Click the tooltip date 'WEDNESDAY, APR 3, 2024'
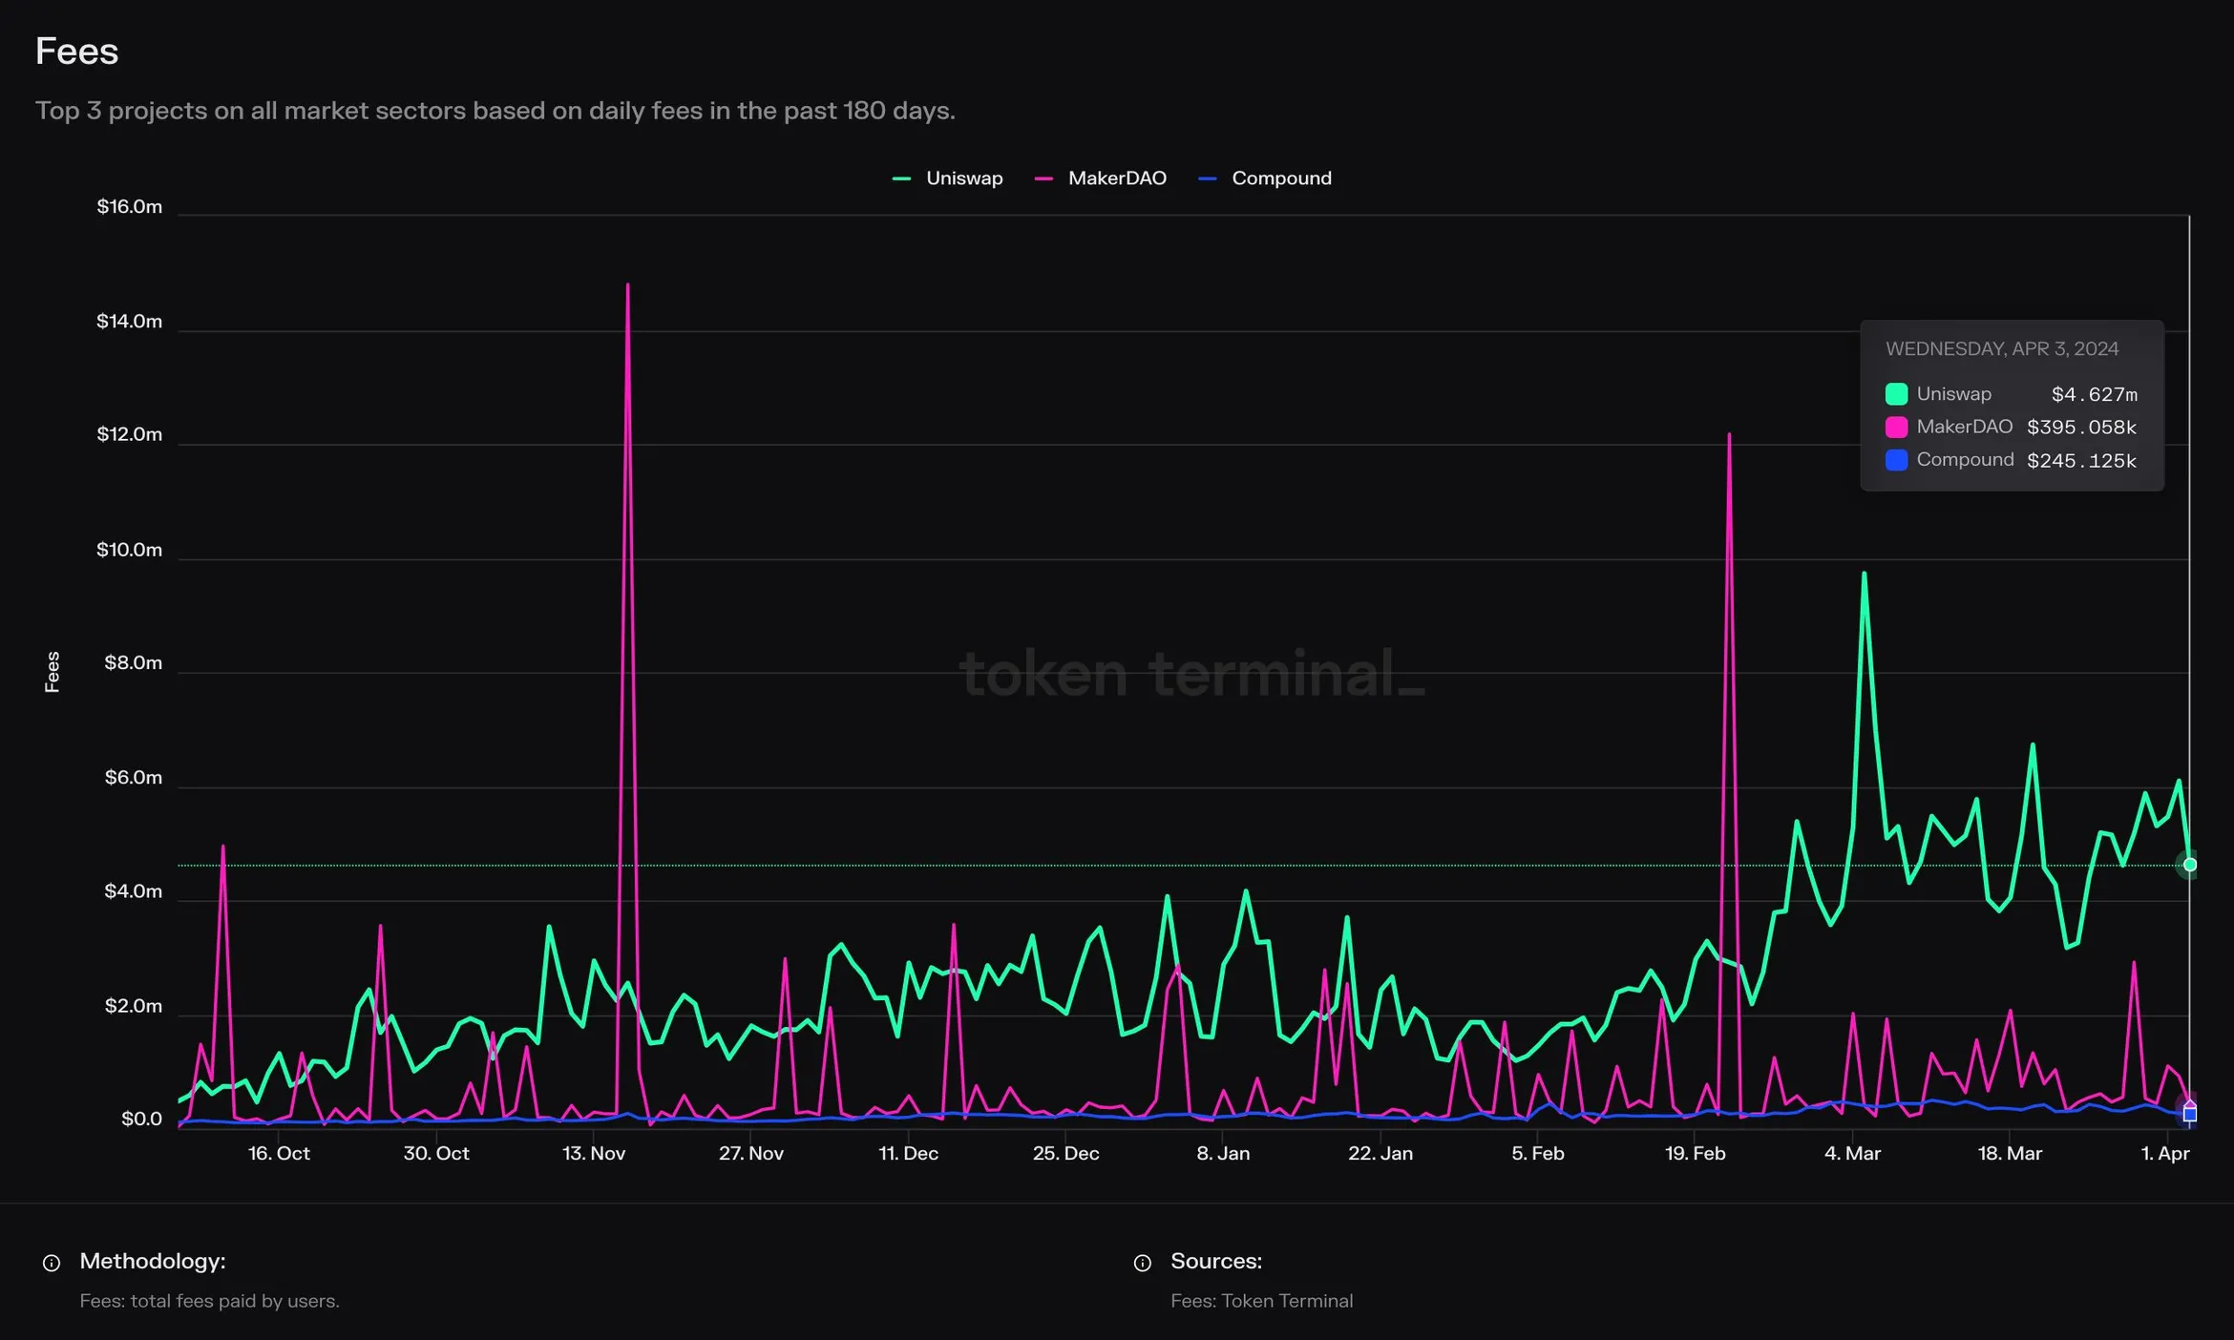 [2002, 349]
